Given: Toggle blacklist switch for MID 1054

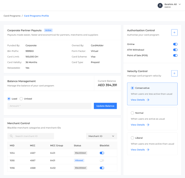Looking at the screenshot, I should point(102,153).
